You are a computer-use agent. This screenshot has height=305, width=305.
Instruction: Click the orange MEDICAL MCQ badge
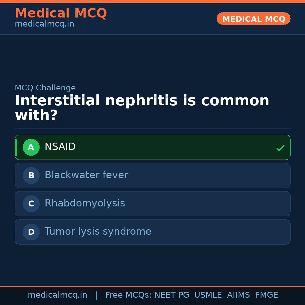[x=253, y=19]
